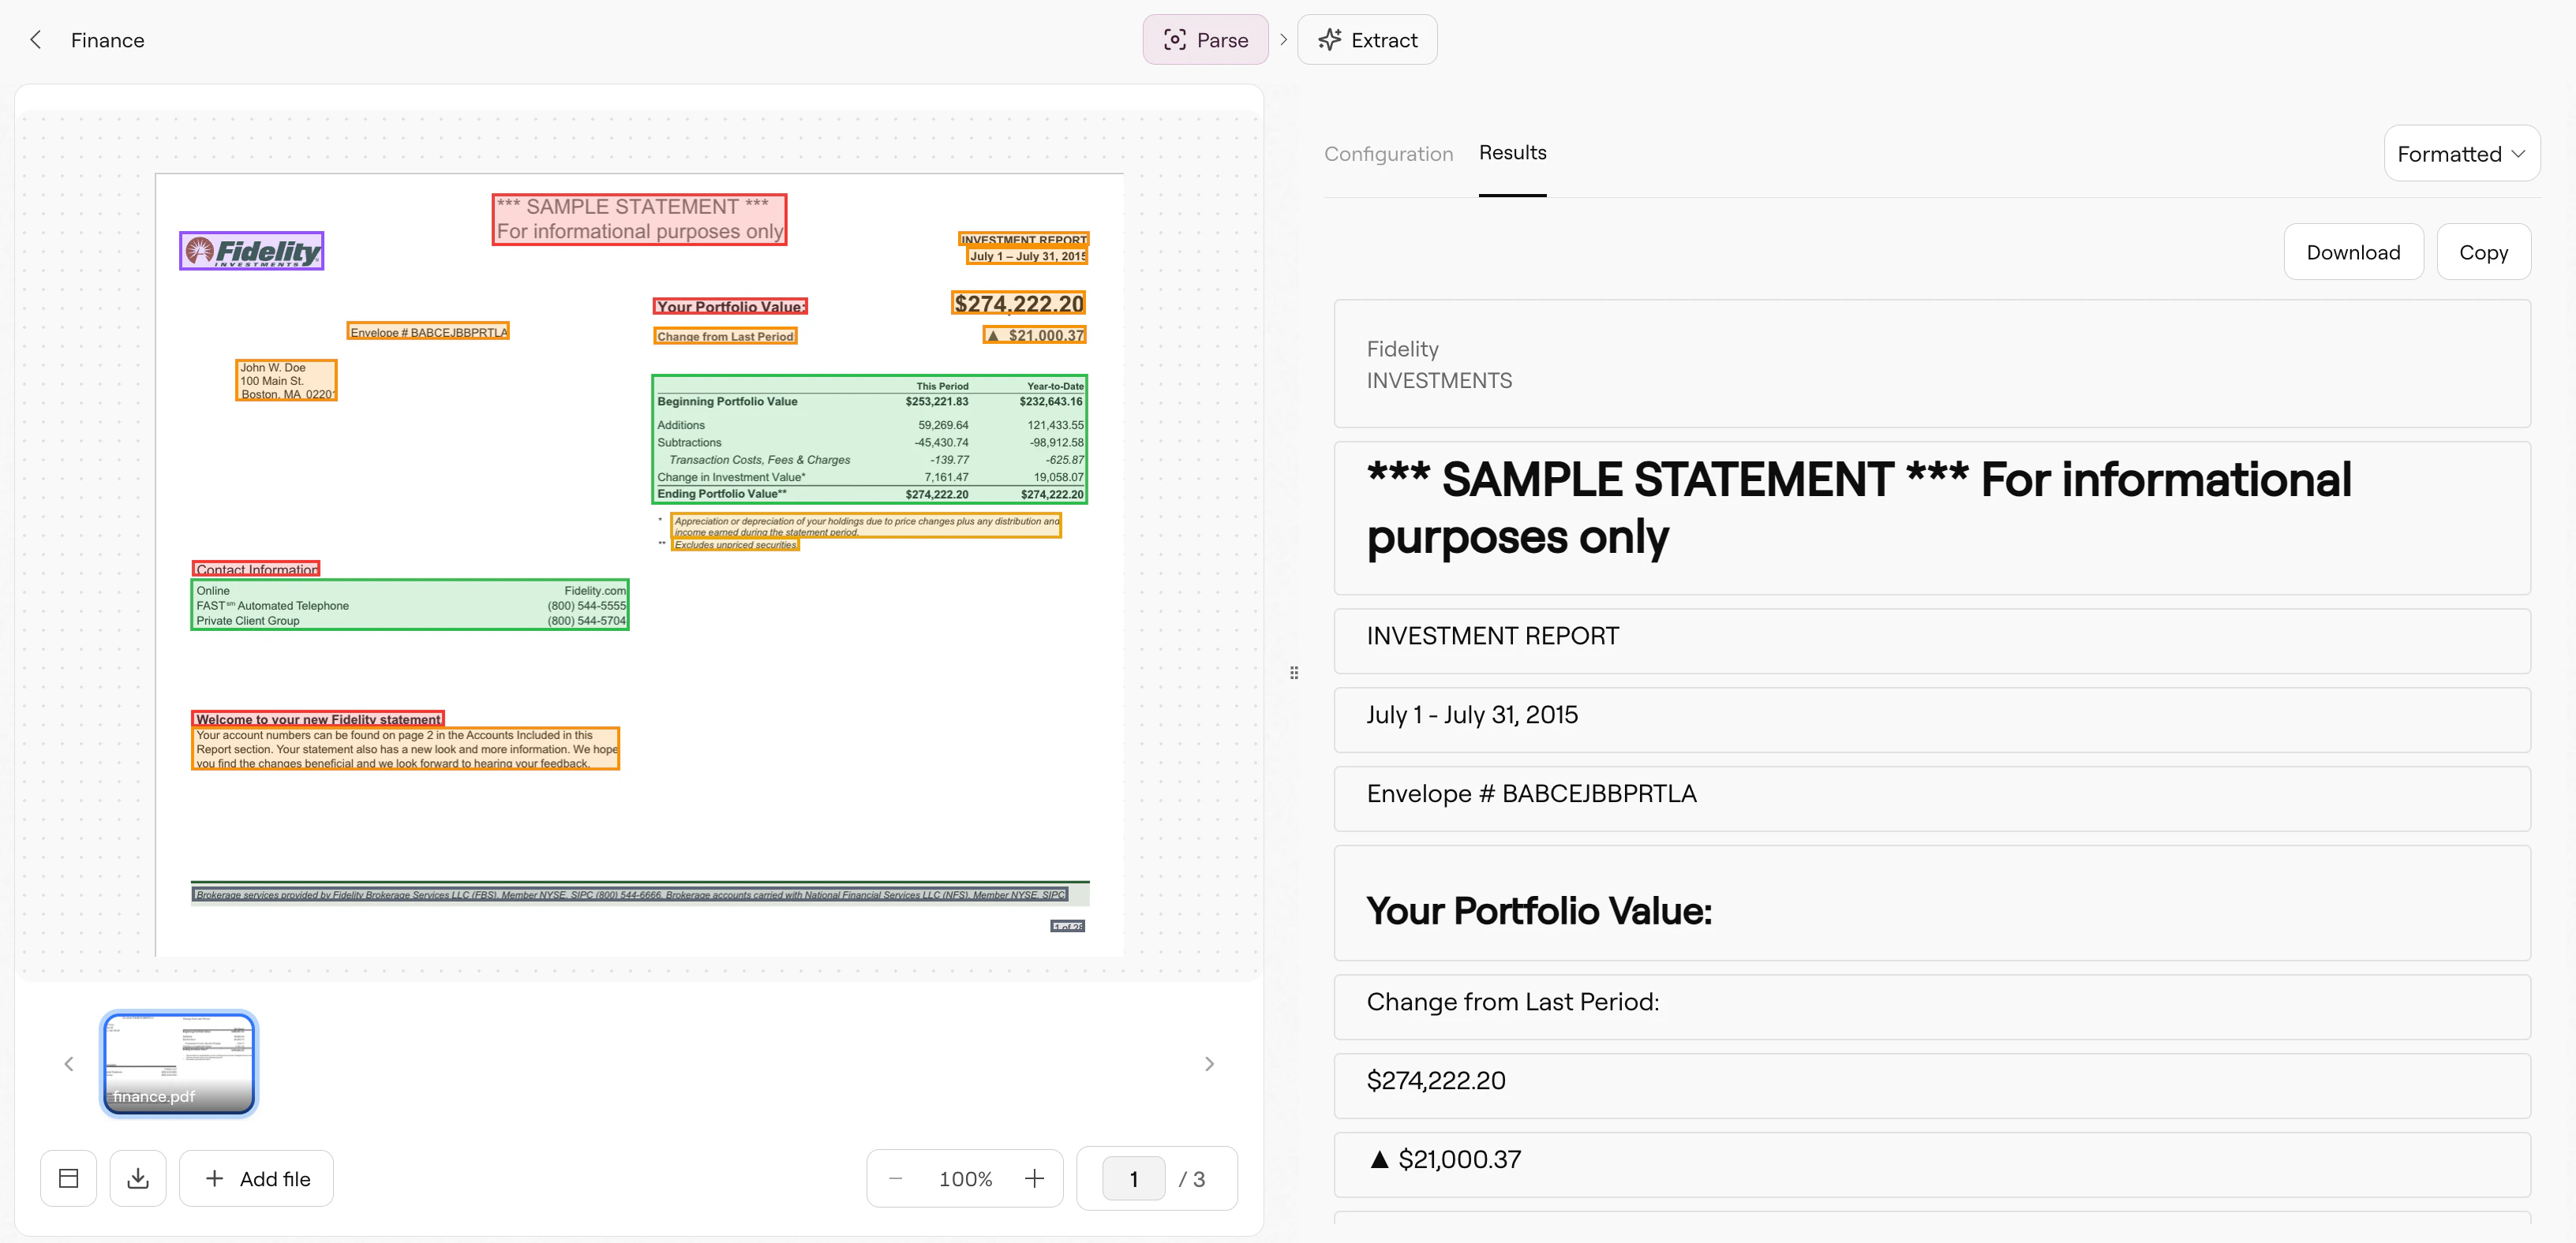
Task: Zoom in with the plus icon
Action: point(1035,1178)
